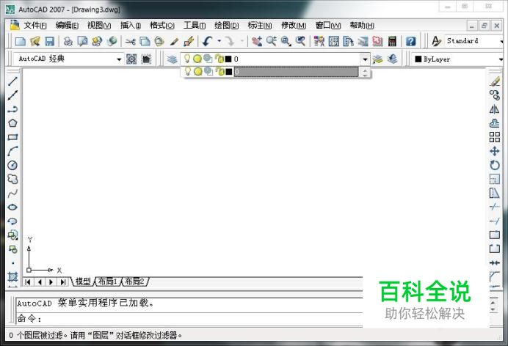The image size is (508, 346).
Task: Select the Scale tool
Action: click(494, 179)
